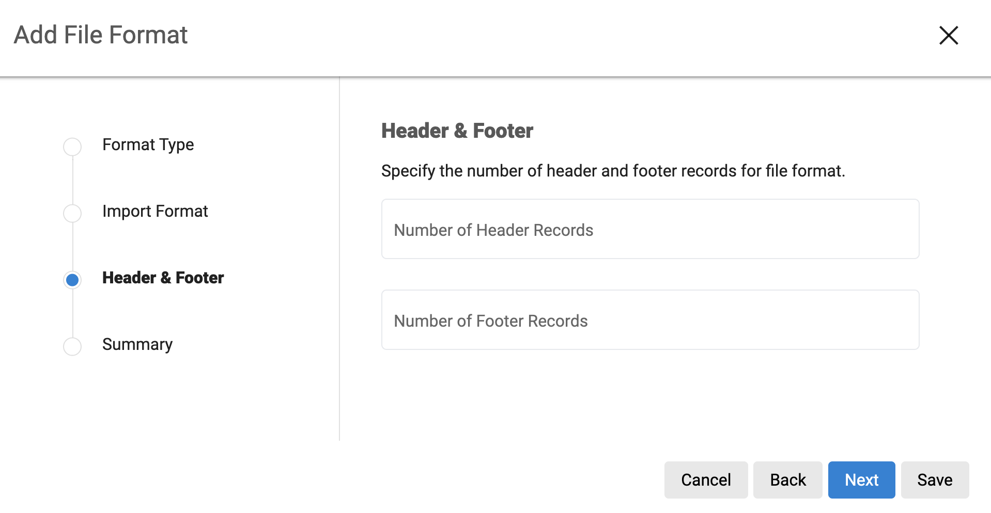This screenshot has height=513, width=991.
Task: Go back with the Back button
Action: 787,480
